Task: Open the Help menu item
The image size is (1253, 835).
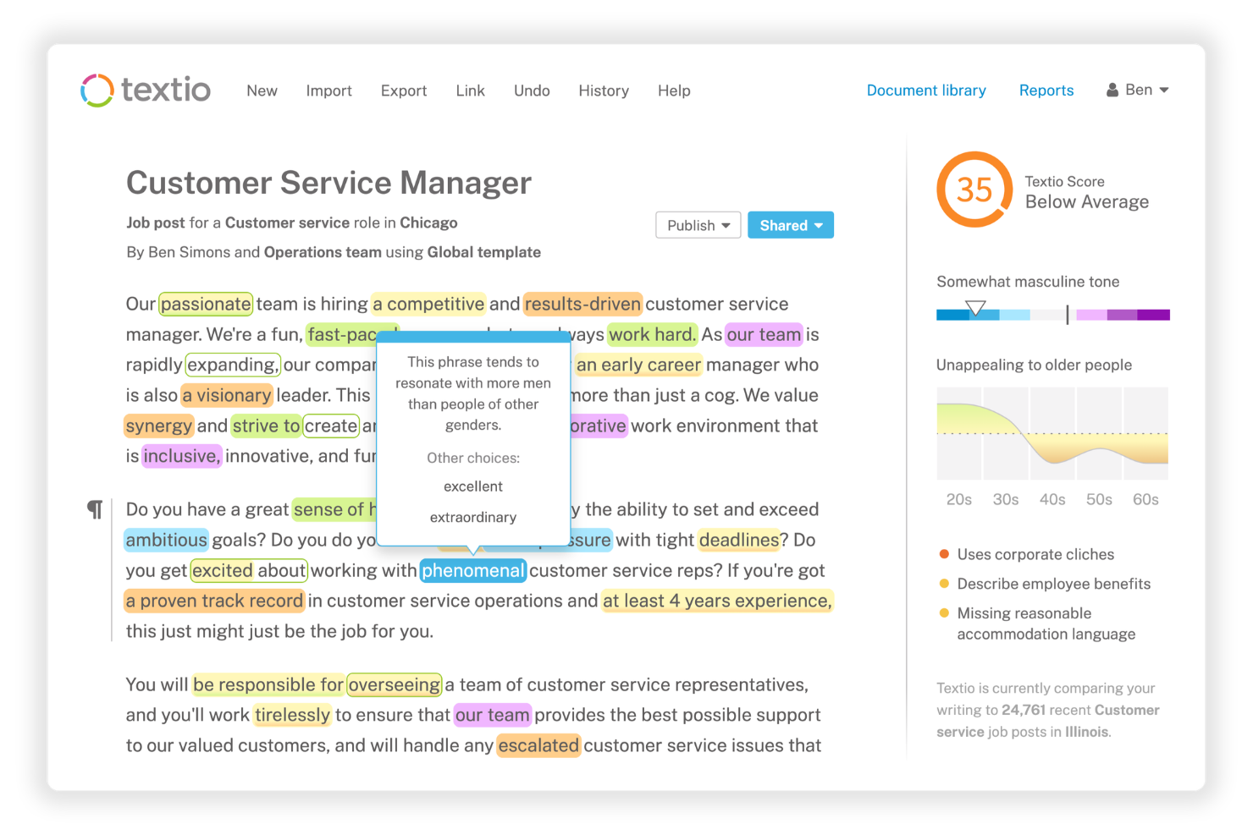Action: point(674,91)
